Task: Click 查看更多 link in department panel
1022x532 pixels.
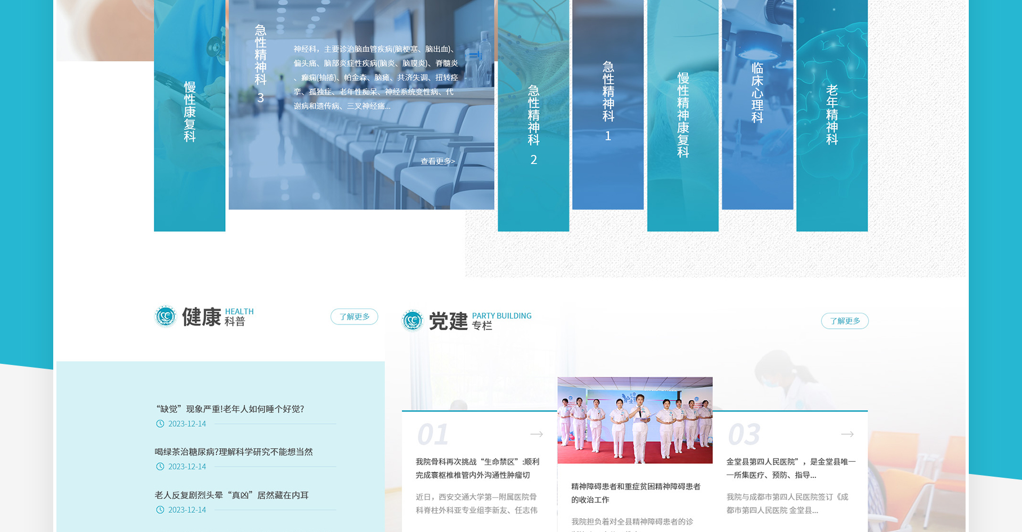Action: 438,161
